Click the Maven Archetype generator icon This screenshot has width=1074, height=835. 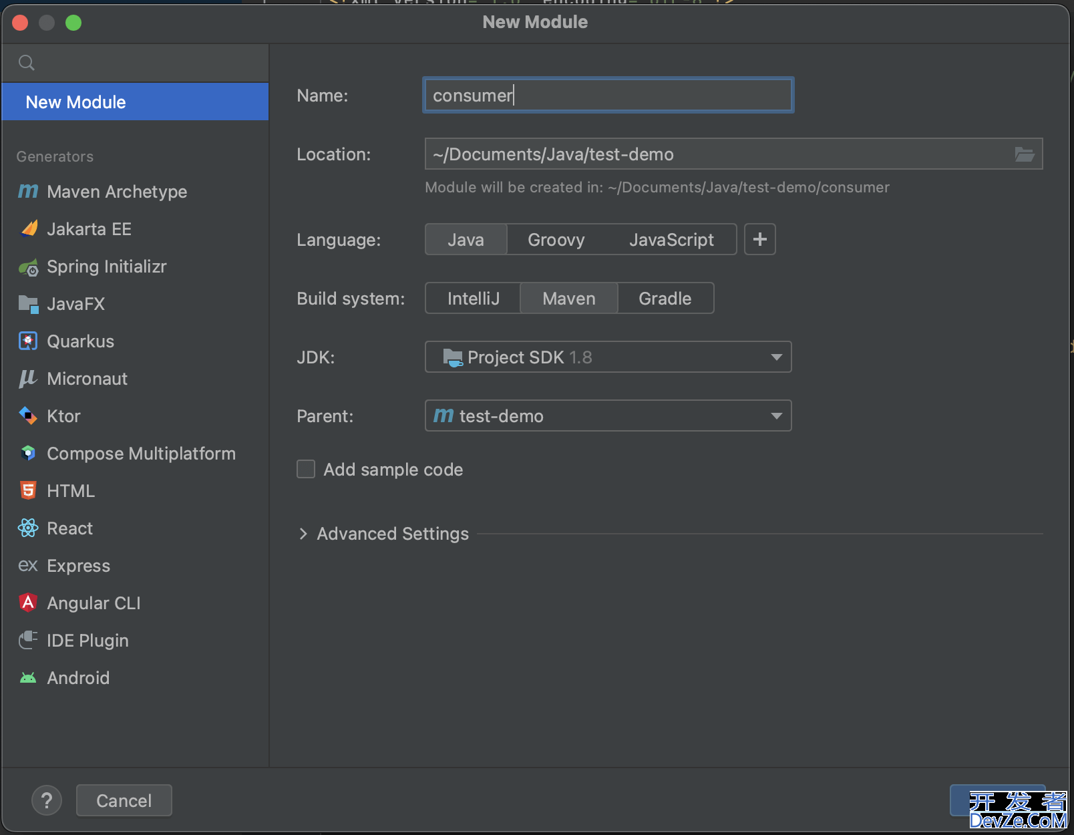pyautogui.click(x=28, y=192)
